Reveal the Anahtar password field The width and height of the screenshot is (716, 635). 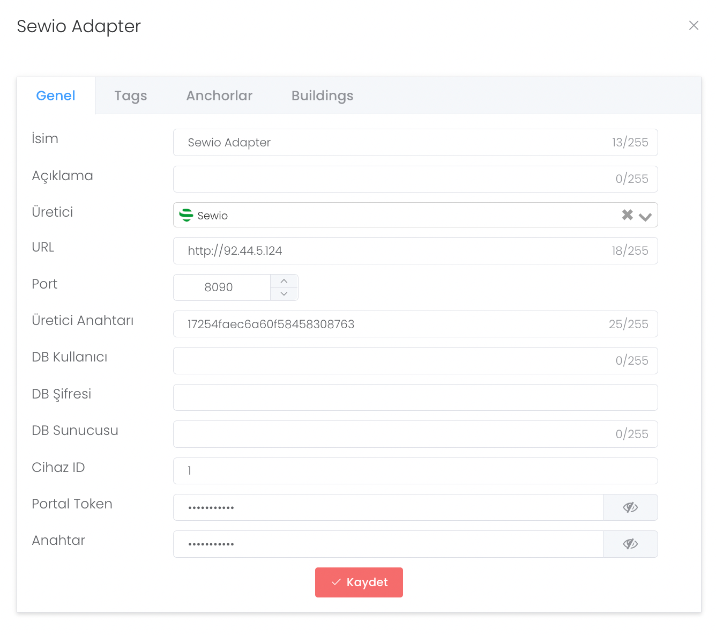(x=630, y=544)
